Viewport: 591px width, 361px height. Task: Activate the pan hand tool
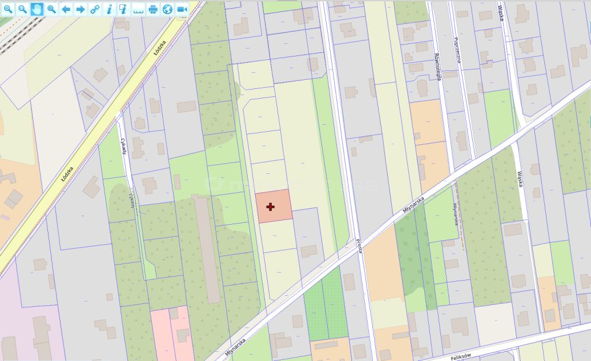coord(37,9)
